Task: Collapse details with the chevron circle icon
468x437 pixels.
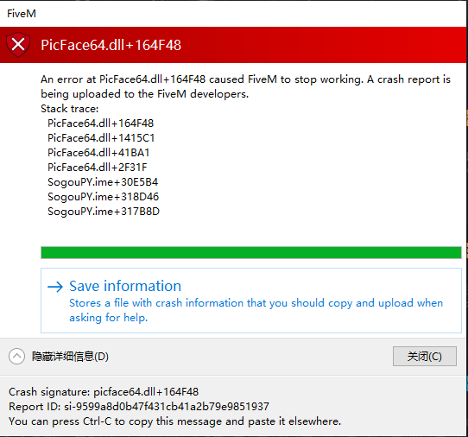Action: 16,356
